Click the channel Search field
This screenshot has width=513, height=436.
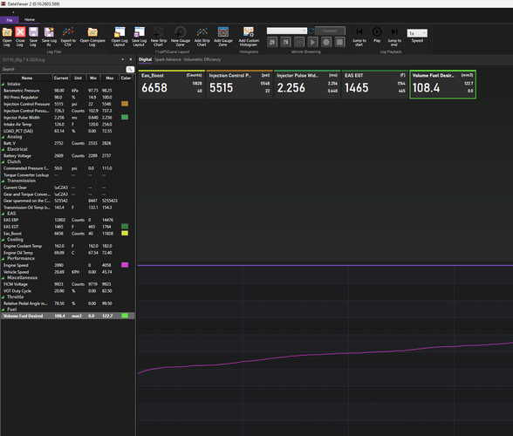[63, 69]
